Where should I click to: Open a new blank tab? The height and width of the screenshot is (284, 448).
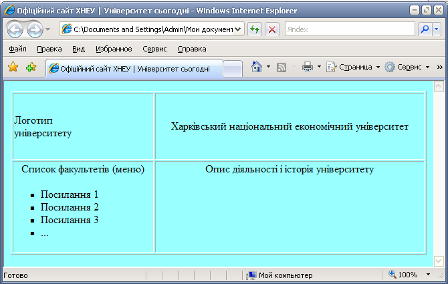point(233,69)
